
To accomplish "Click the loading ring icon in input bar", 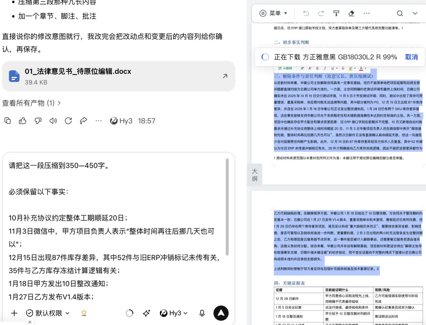I will point(130,313).
